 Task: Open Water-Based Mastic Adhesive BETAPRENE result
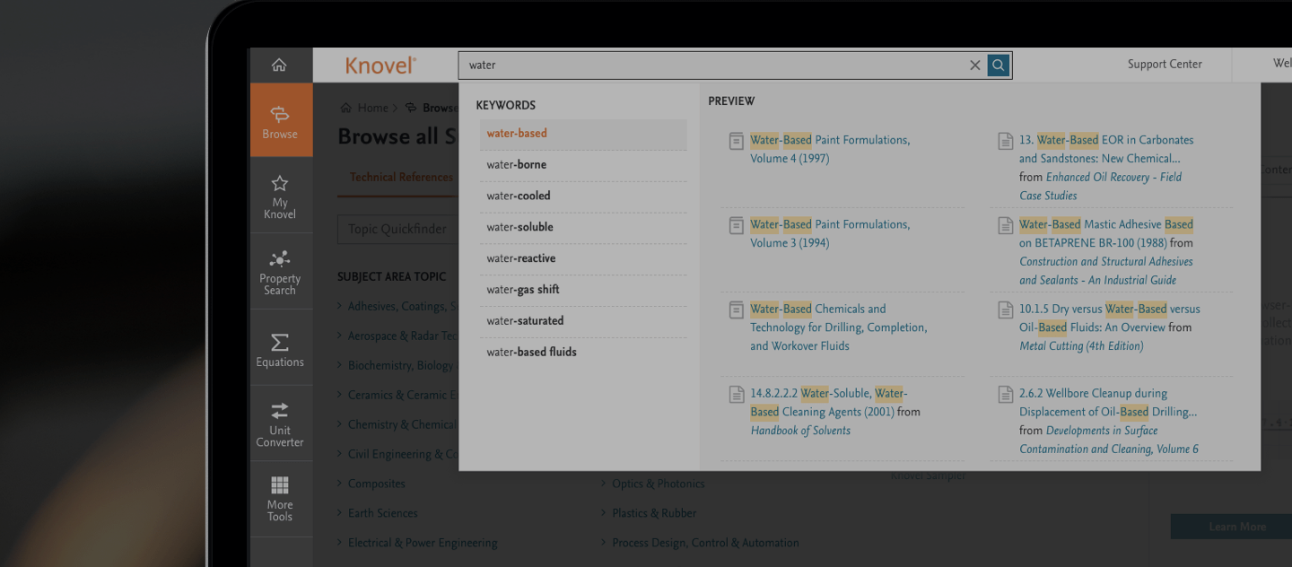pyautogui.click(x=1106, y=233)
